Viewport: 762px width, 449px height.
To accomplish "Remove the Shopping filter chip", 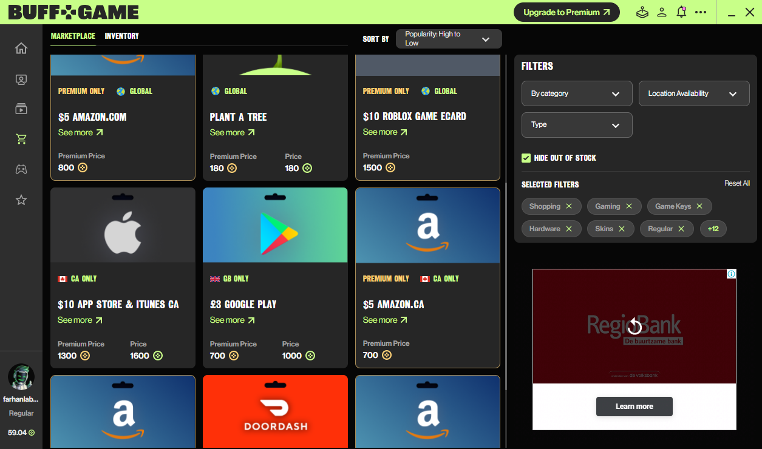I will pos(569,206).
